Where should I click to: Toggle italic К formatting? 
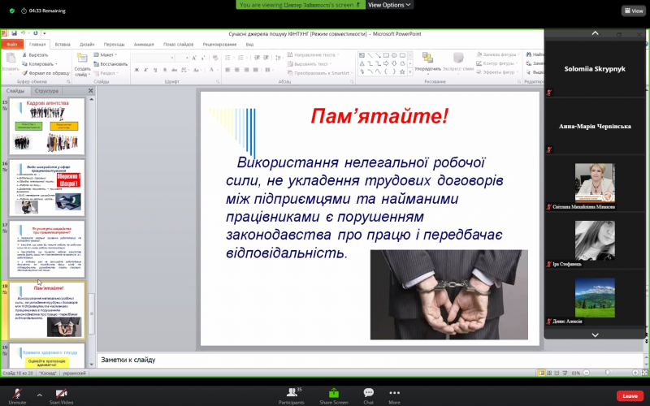tap(146, 70)
